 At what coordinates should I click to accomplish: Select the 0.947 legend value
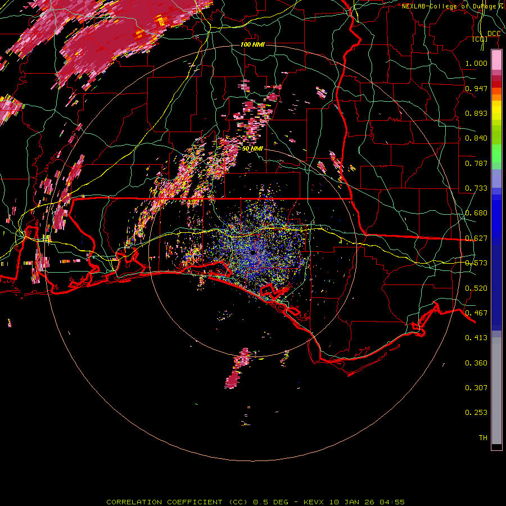pyautogui.click(x=476, y=88)
